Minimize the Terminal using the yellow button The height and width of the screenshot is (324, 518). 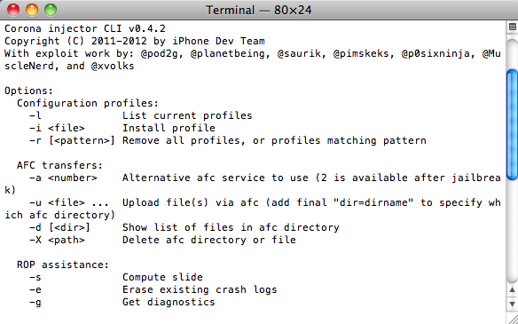click(32, 10)
